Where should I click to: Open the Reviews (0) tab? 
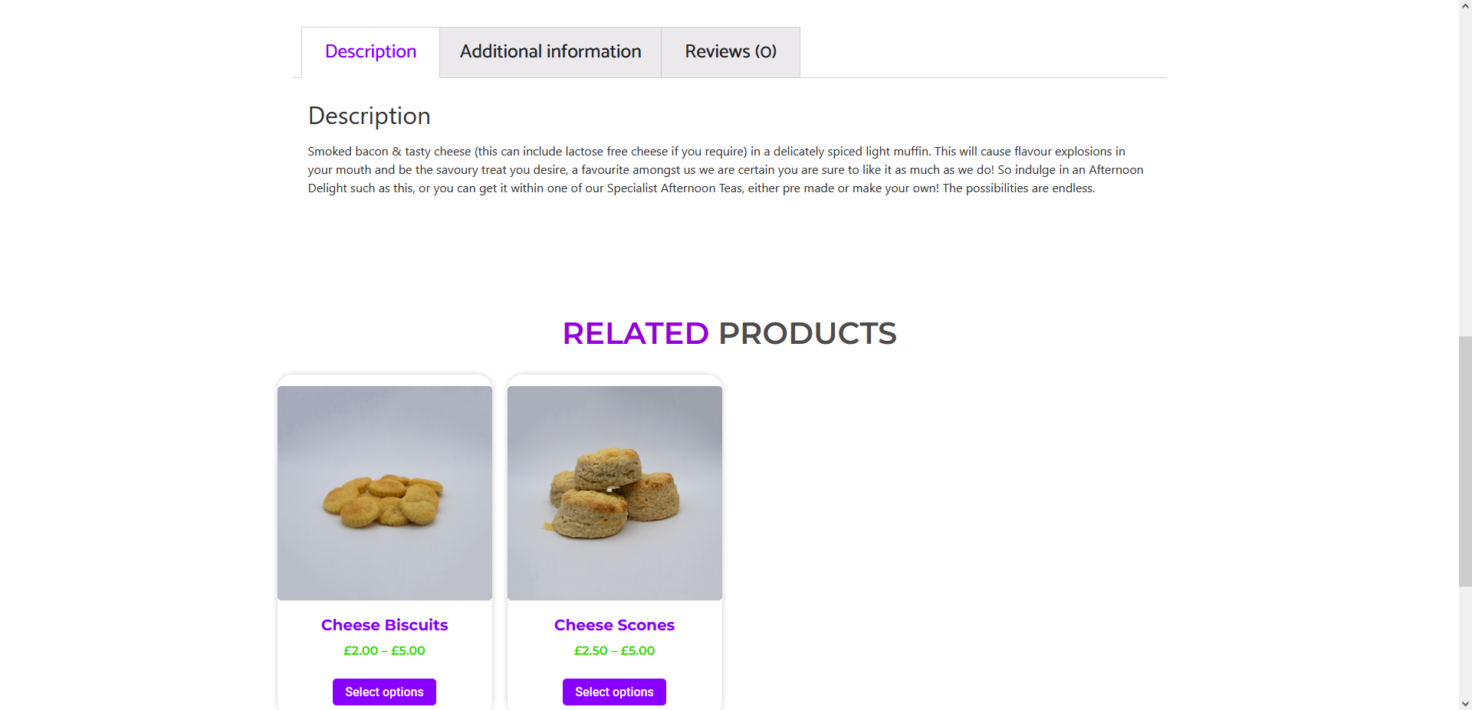point(730,51)
